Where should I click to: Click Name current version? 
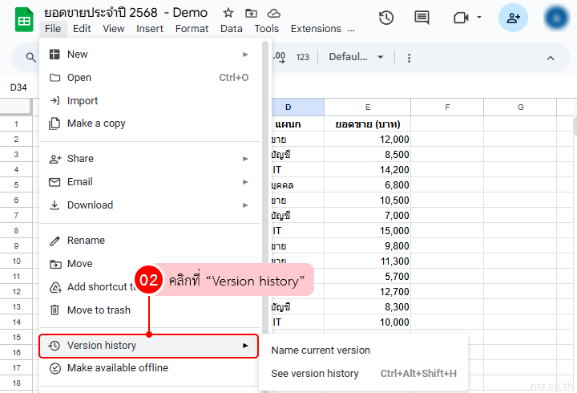pos(321,350)
